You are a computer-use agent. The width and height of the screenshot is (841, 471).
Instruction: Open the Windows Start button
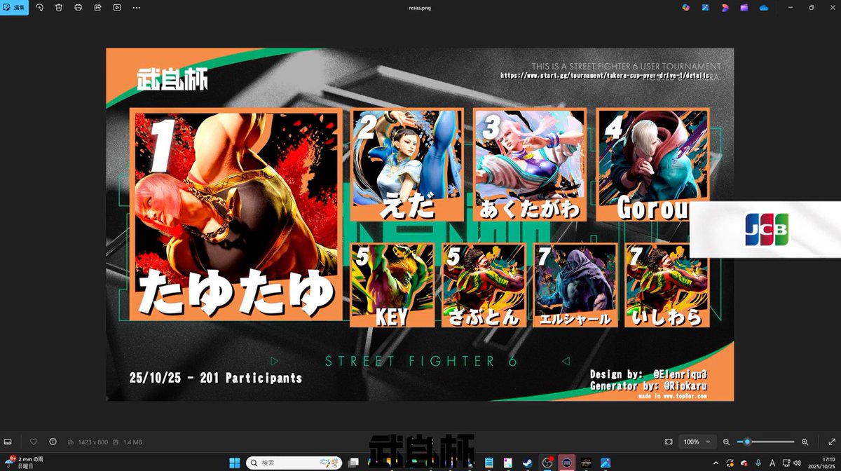click(235, 463)
